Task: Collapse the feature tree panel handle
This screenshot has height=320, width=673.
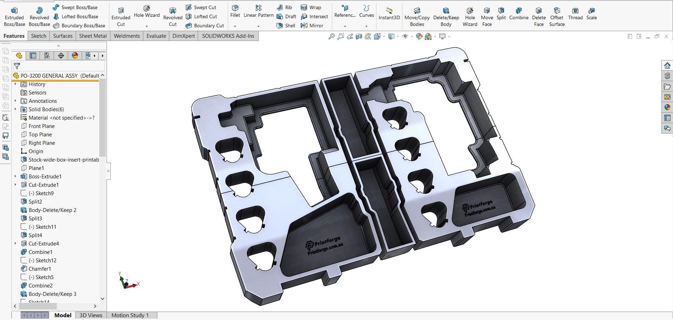Action: point(108,171)
